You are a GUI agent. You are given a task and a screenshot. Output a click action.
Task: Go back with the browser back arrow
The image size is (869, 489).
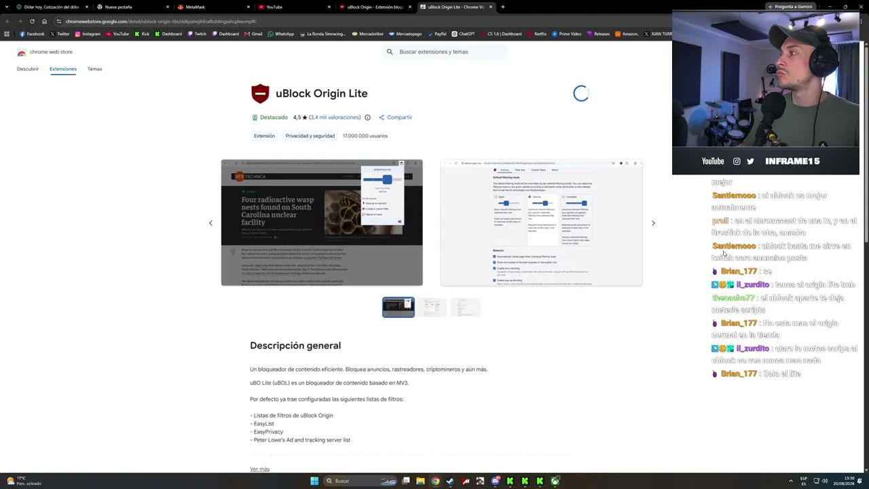(x=7, y=21)
